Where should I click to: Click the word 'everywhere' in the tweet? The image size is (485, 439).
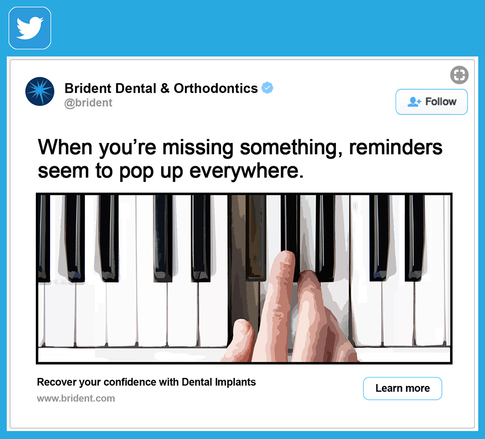[246, 171]
